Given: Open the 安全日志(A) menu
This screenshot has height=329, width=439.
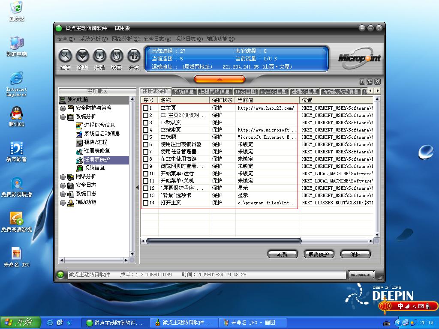Looking at the screenshot, I should click(157, 39).
